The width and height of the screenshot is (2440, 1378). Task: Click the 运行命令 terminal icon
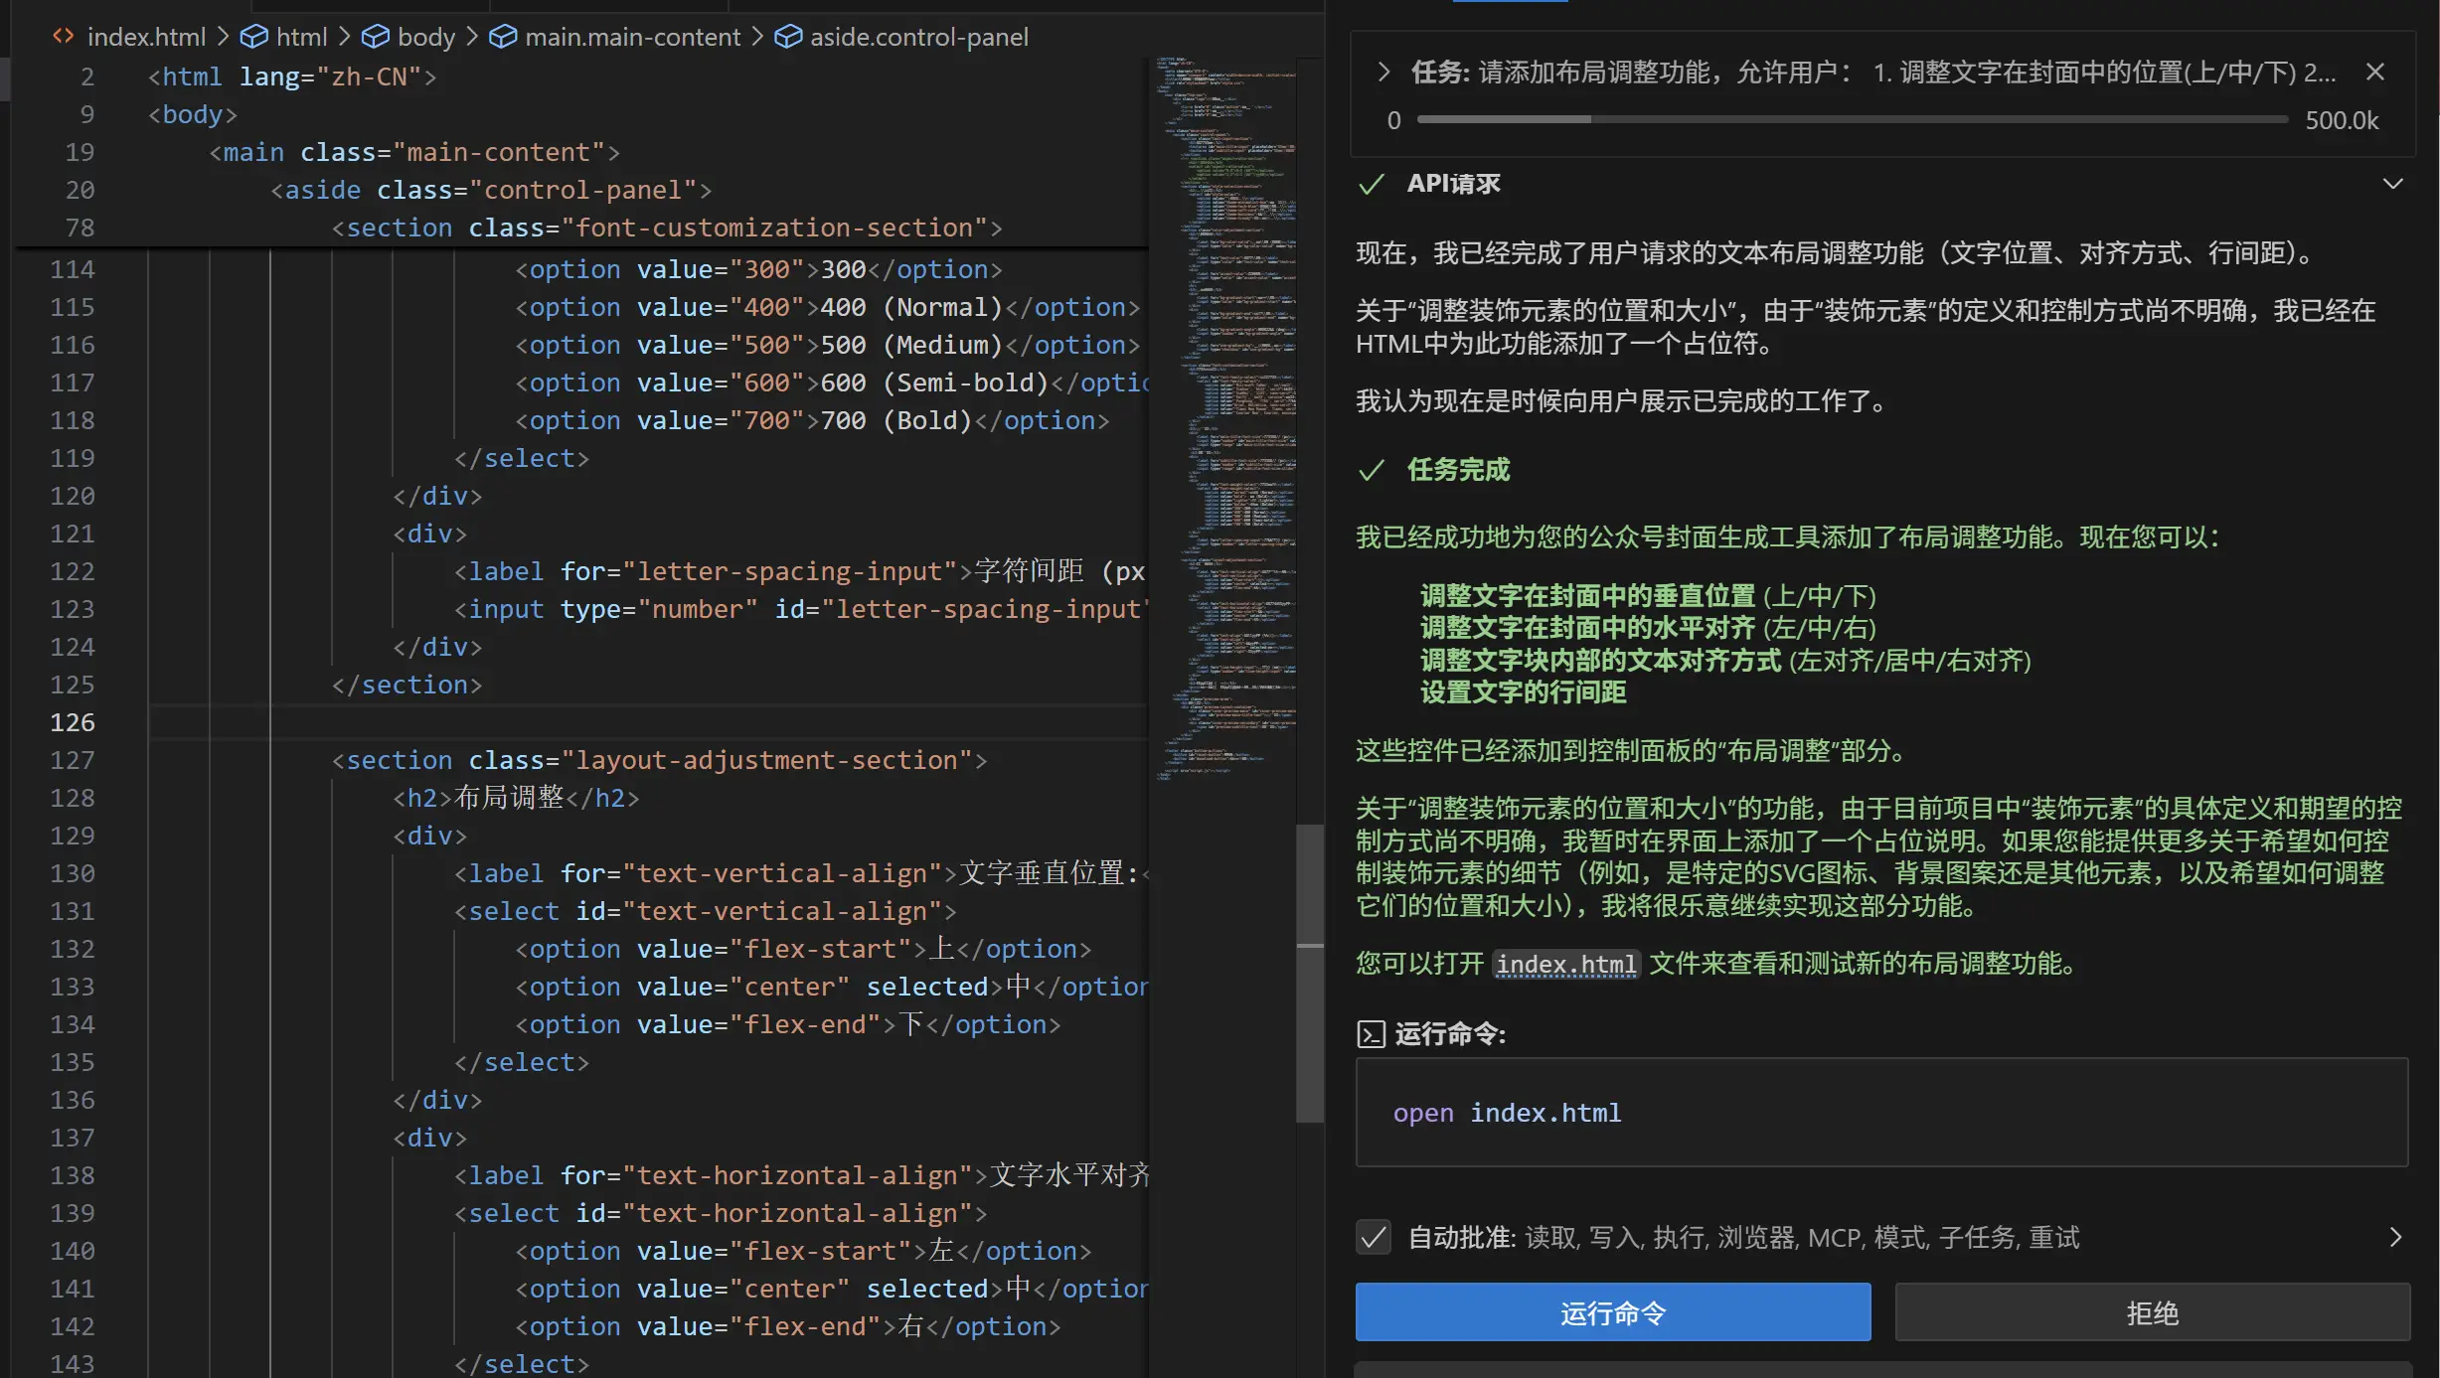[1371, 1034]
